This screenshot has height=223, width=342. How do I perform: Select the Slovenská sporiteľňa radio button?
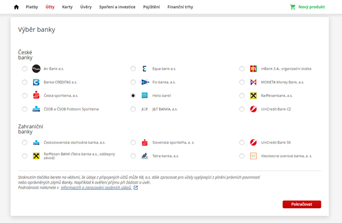[133, 143]
